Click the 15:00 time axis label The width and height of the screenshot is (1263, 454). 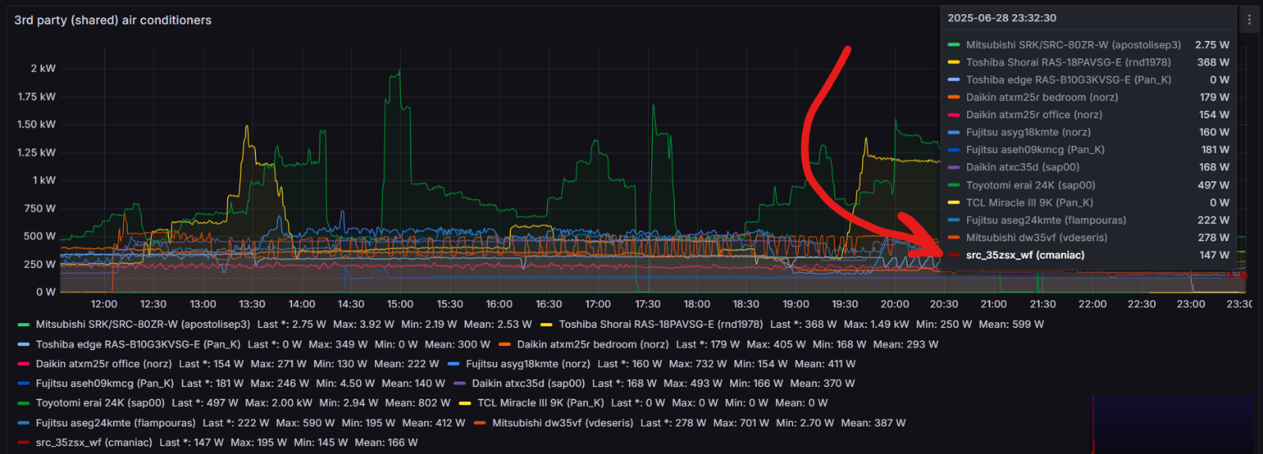click(x=400, y=304)
